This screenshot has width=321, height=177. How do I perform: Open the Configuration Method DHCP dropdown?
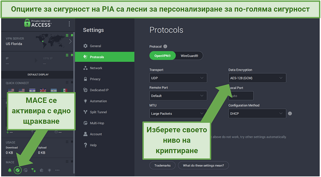(257, 114)
